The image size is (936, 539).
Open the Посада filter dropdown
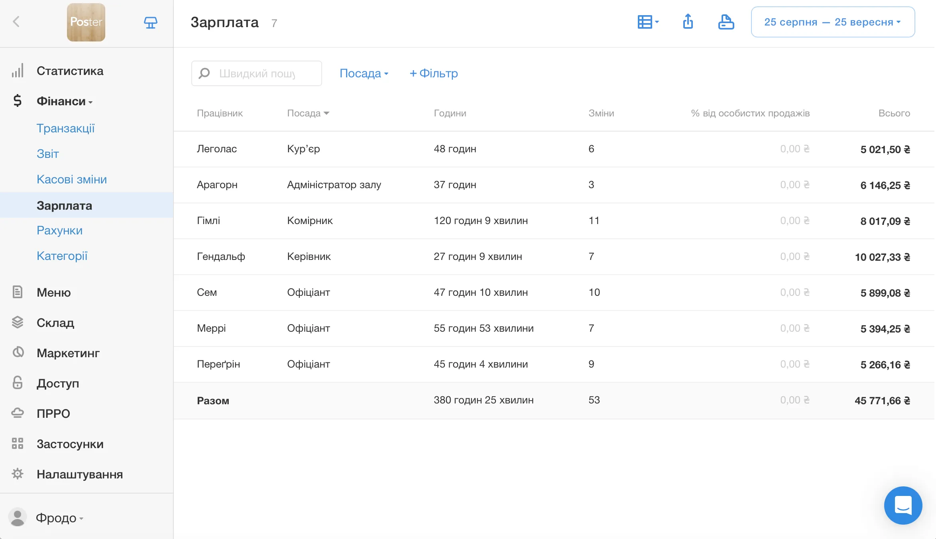tap(364, 73)
